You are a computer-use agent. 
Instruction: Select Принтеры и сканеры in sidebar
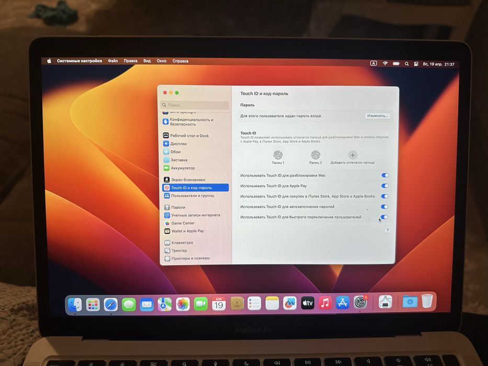[196, 258]
